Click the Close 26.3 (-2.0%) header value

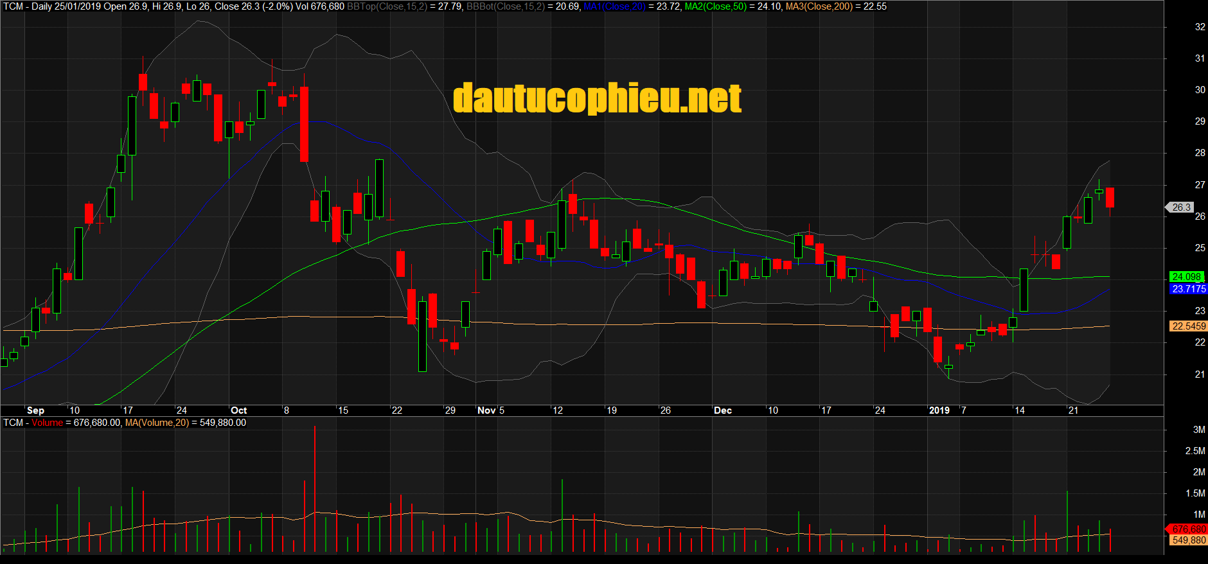254,6
